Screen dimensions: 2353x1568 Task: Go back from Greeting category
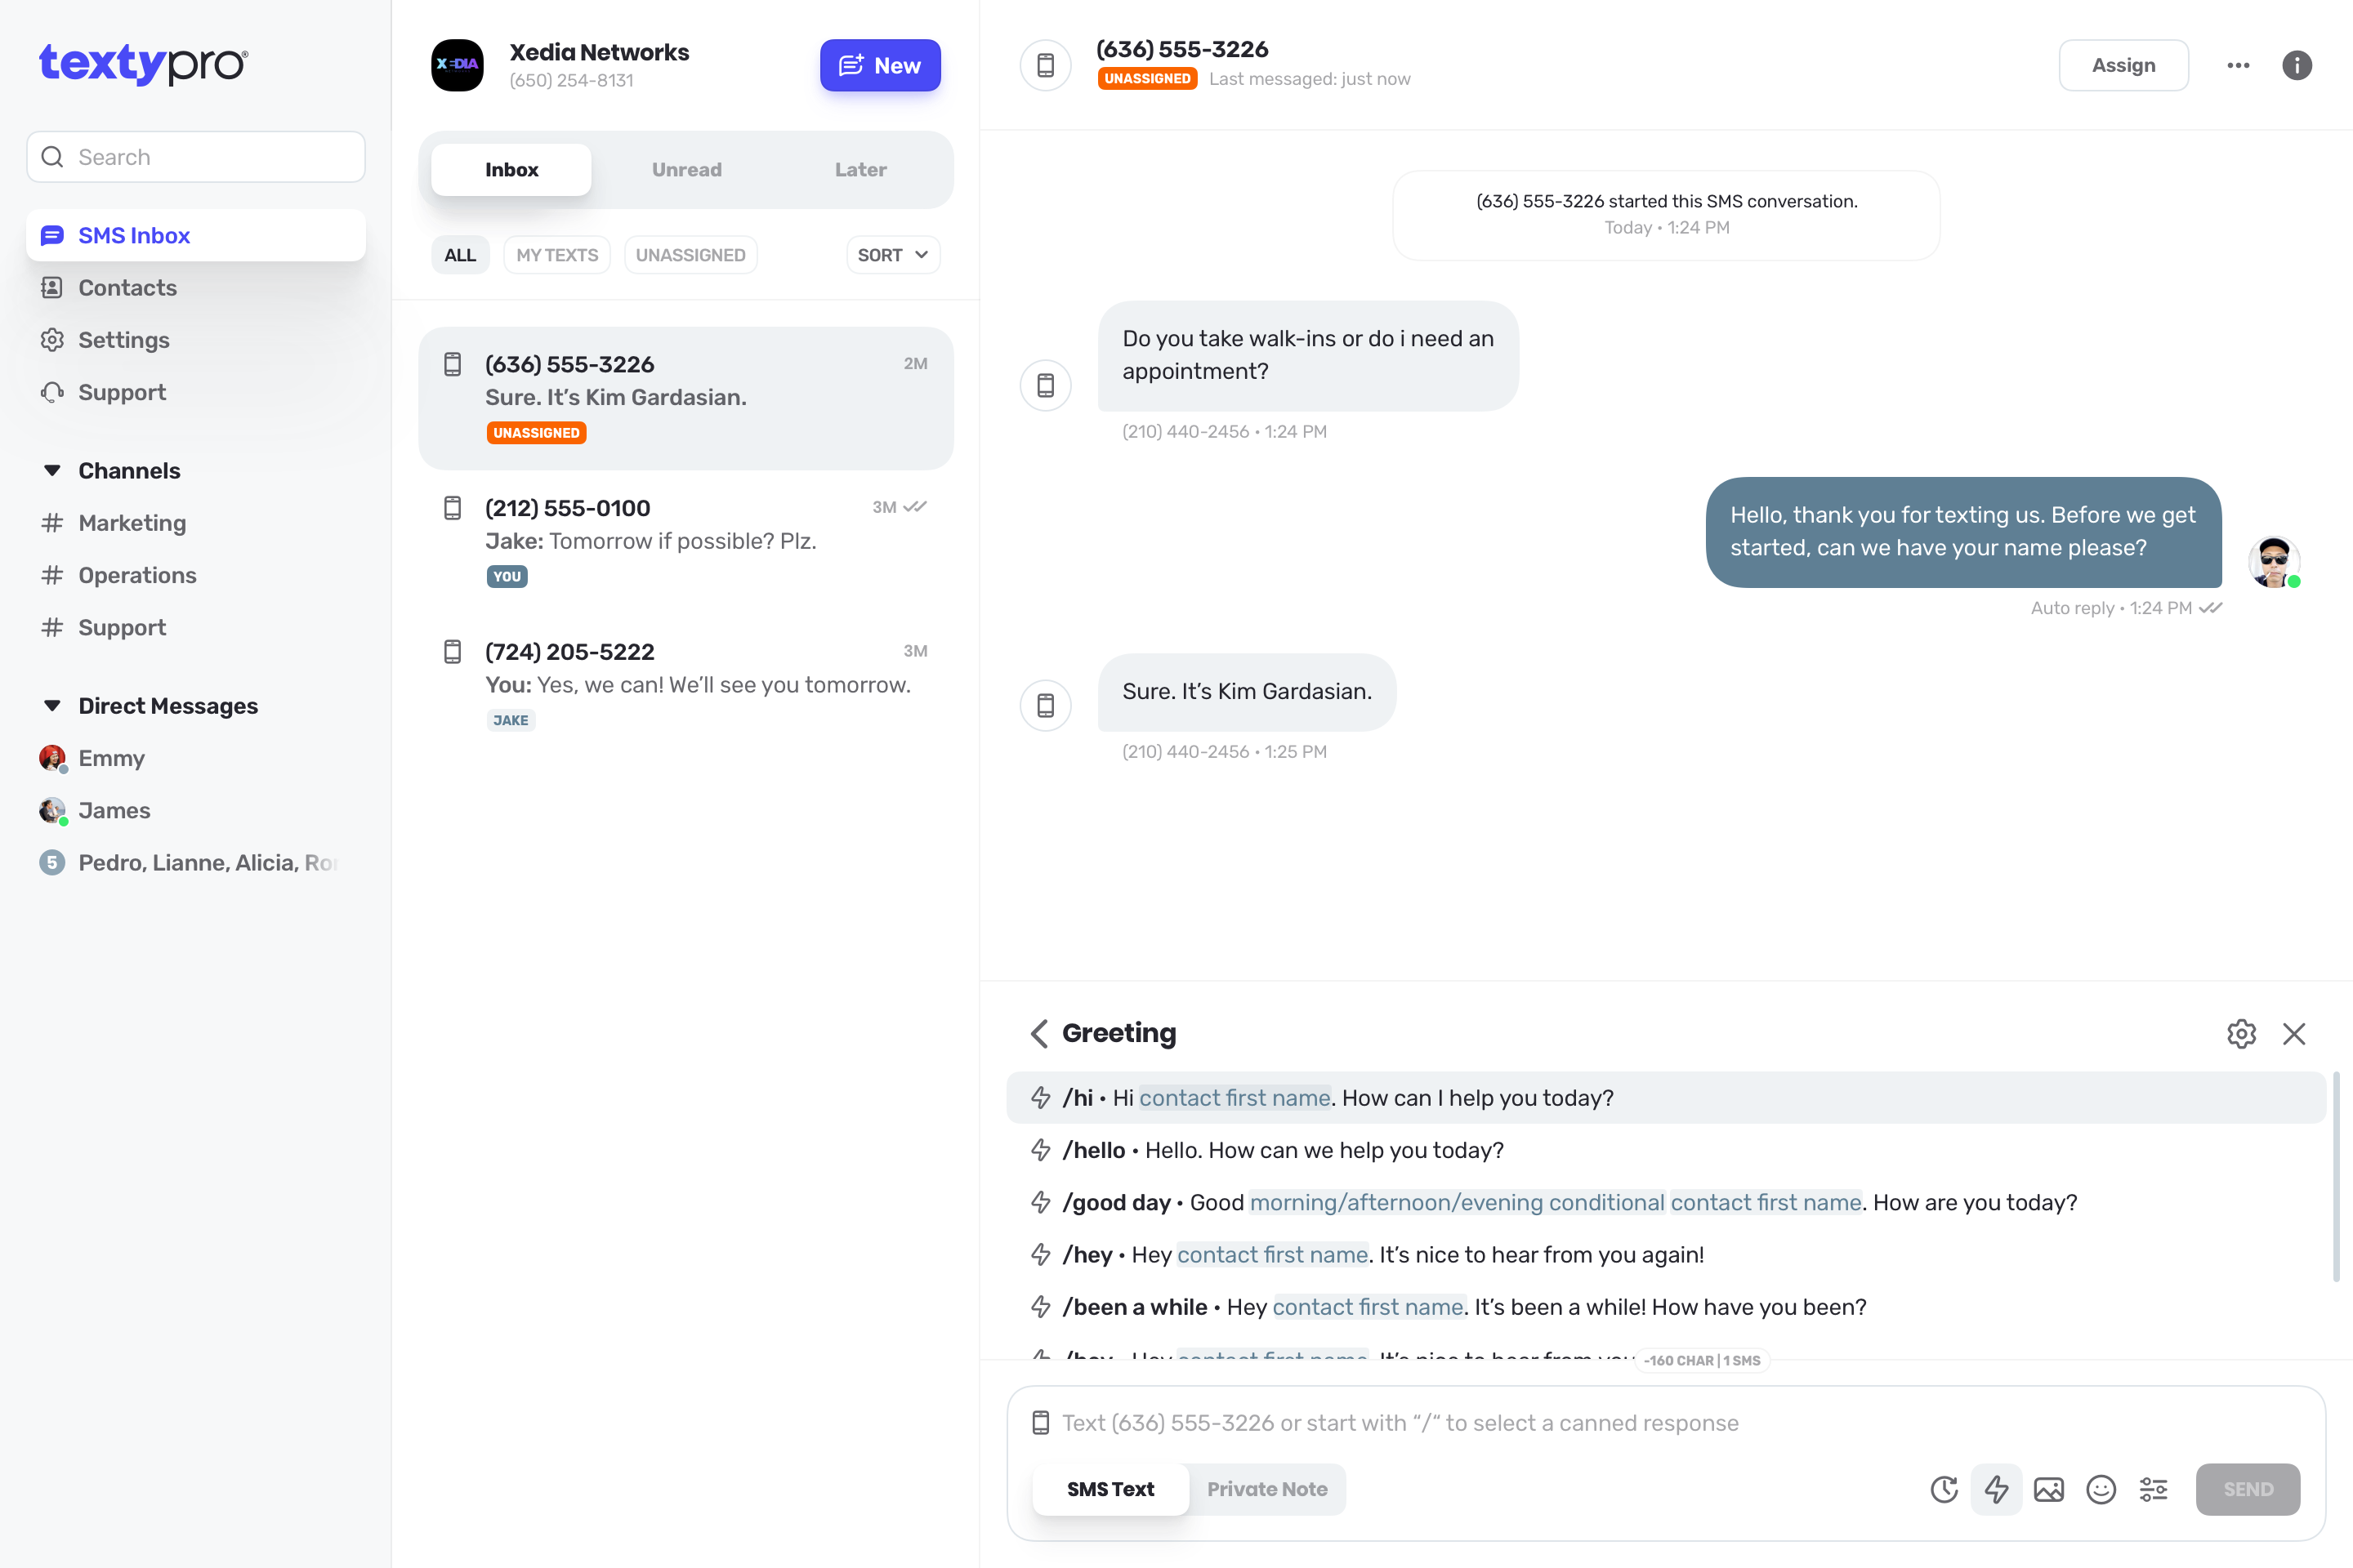pos(1039,1033)
